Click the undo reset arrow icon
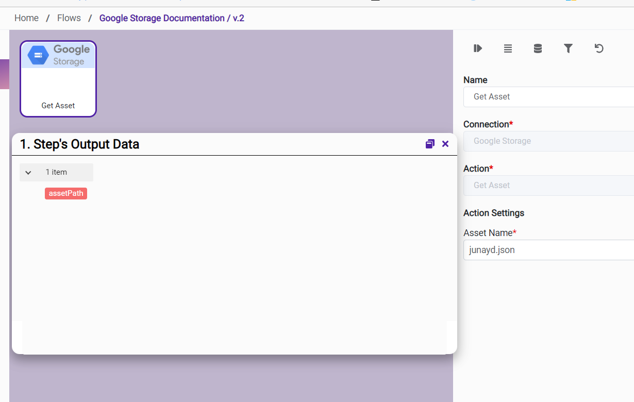Viewport: 634px width, 402px height. [598, 48]
